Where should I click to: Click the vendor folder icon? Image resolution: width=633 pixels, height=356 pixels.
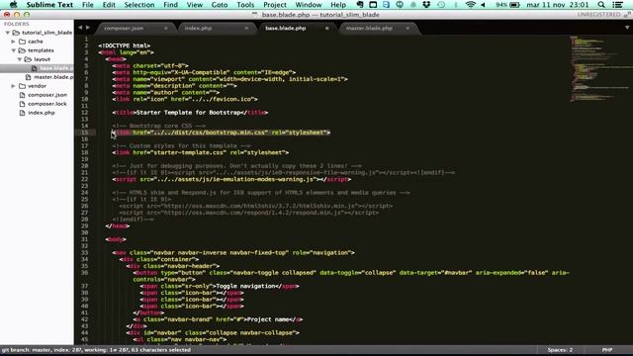[22, 86]
